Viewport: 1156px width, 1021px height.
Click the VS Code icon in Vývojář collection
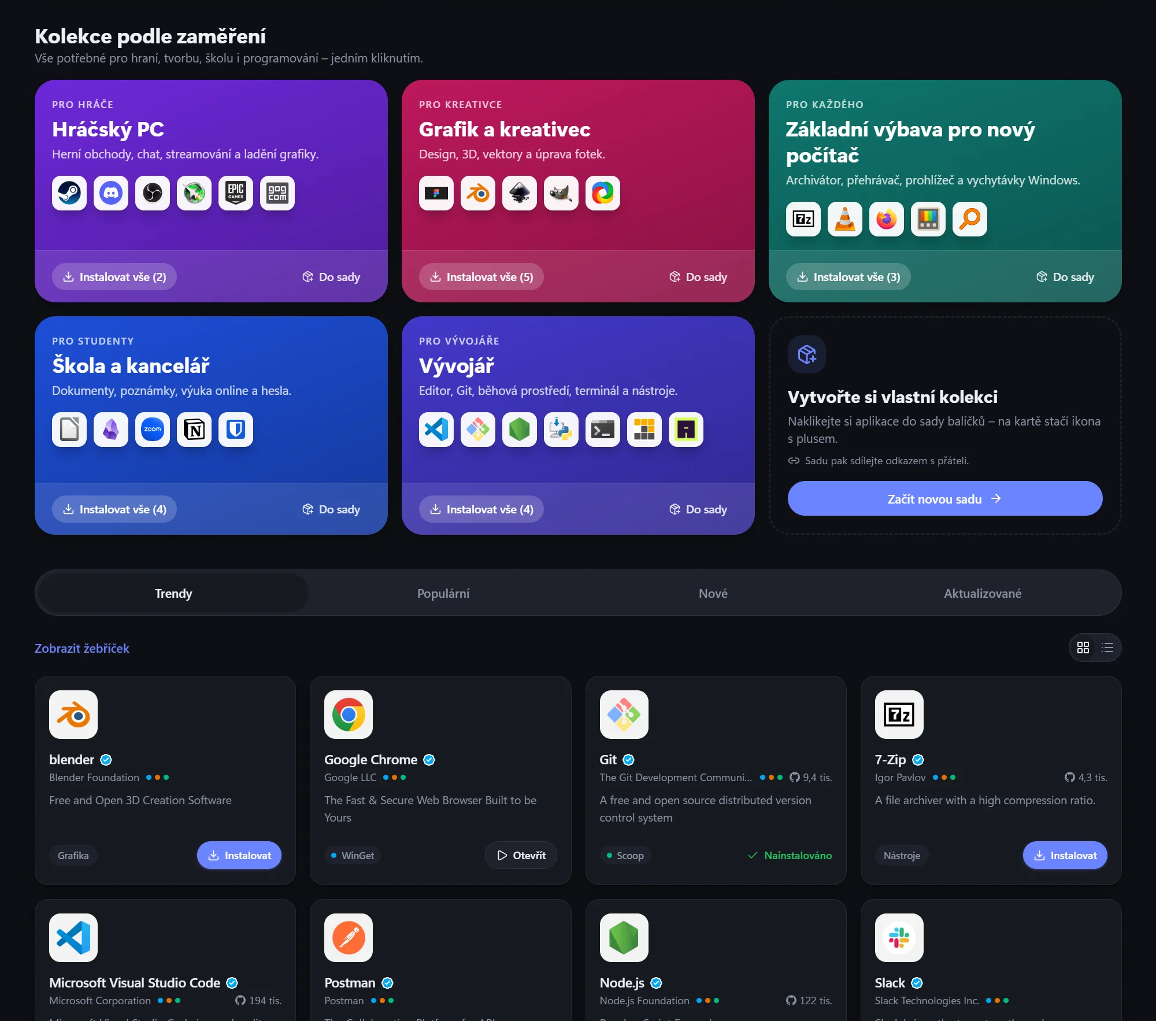pyautogui.click(x=436, y=430)
